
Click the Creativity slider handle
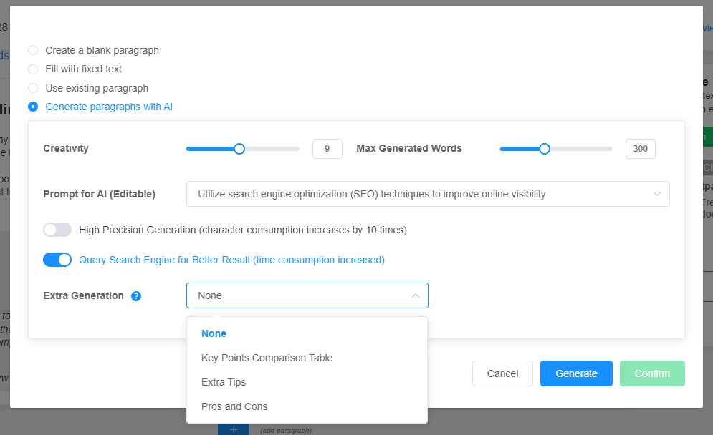click(239, 149)
